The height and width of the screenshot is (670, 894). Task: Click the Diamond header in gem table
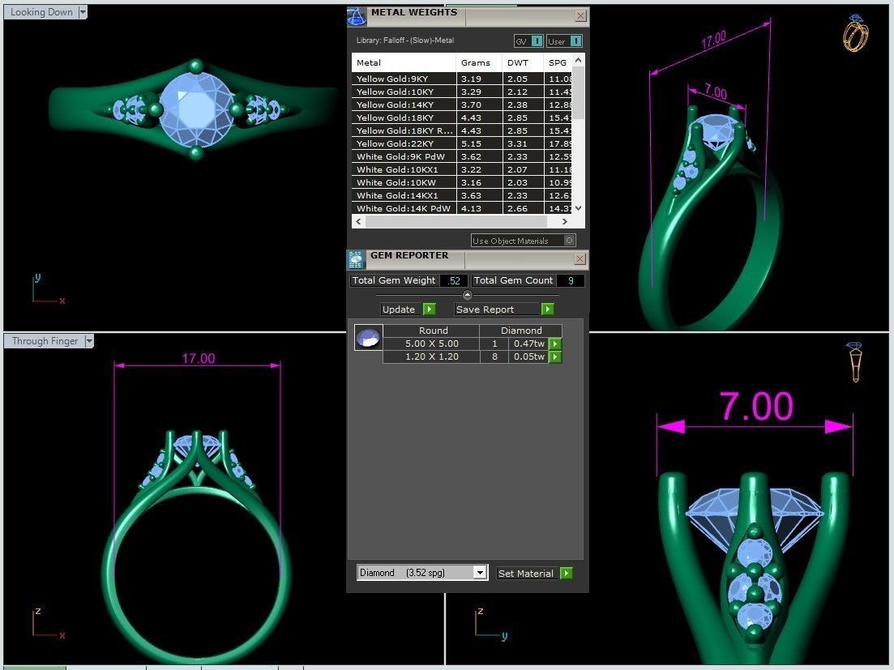(x=521, y=331)
